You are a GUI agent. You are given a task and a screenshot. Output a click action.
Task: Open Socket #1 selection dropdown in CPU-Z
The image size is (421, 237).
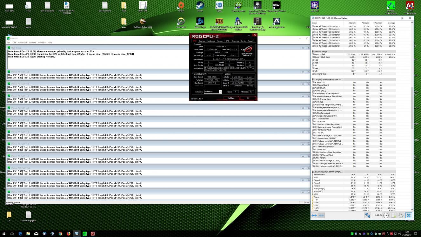213,92
